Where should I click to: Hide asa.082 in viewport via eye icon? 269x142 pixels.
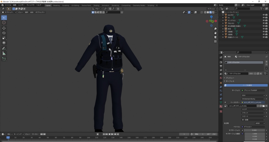(x=264, y=15)
